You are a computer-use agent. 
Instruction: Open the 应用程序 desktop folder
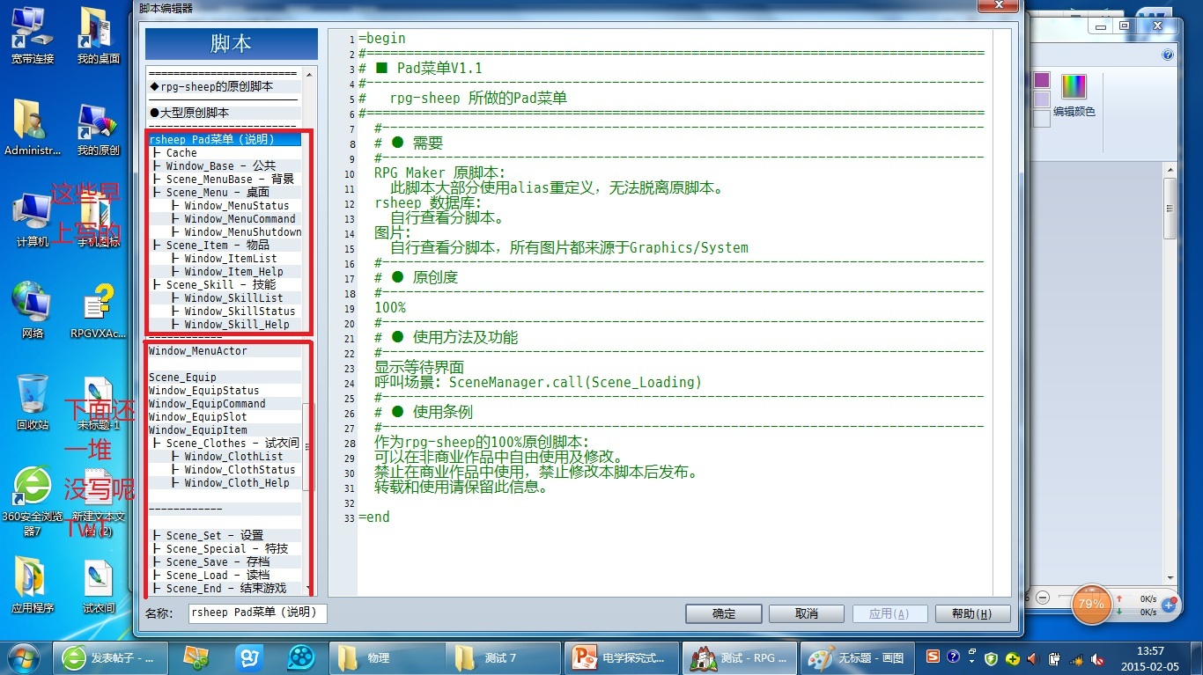click(33, 584)
